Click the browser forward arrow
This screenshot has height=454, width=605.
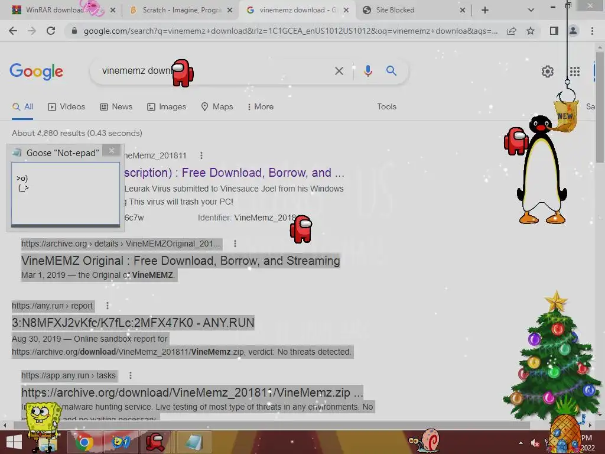[32, 31]
